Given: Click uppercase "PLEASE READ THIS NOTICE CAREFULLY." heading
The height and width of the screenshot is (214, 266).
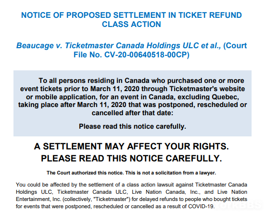Looking at the screenshot, I should coord(131,159).
